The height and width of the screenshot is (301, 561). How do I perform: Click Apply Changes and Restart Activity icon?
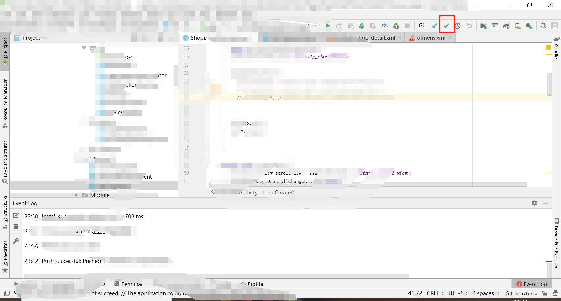pos(339,26)
